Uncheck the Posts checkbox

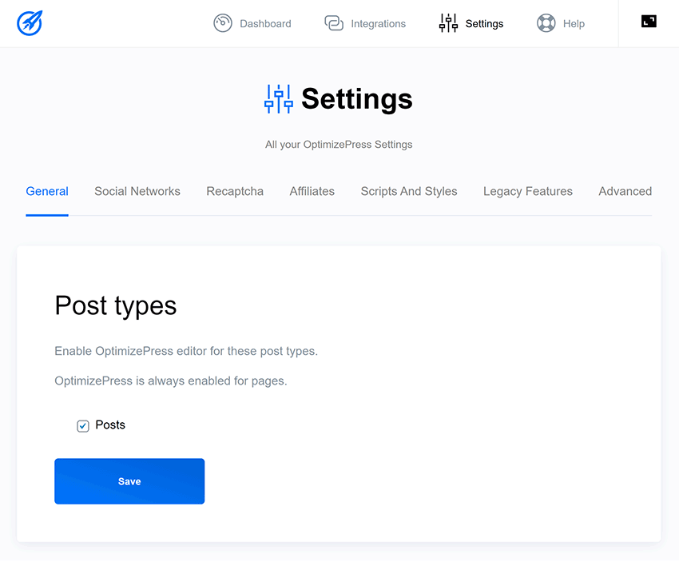click(x=83, y=426)
